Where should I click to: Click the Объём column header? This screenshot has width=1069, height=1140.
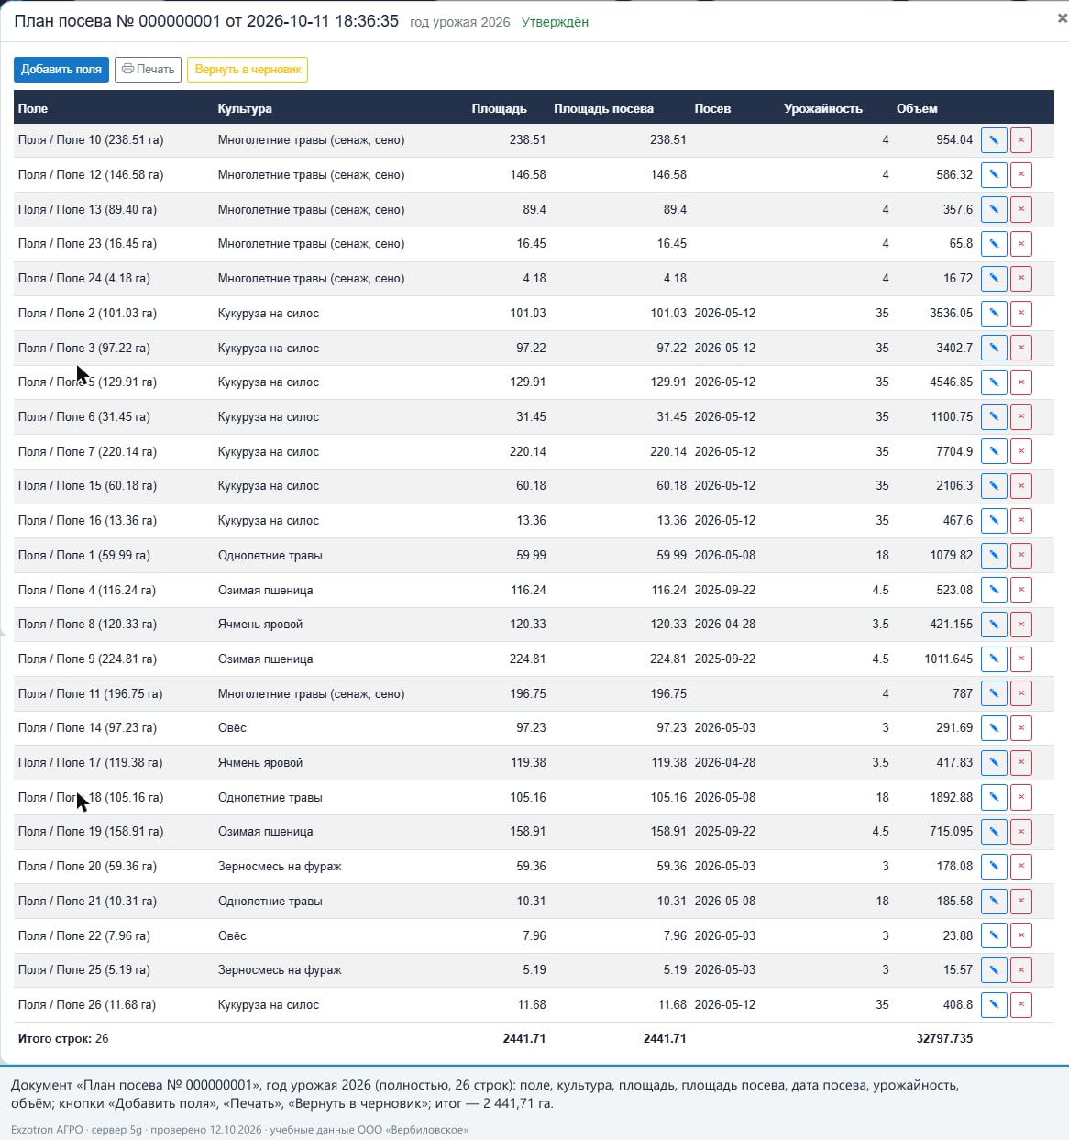(917, 108)
